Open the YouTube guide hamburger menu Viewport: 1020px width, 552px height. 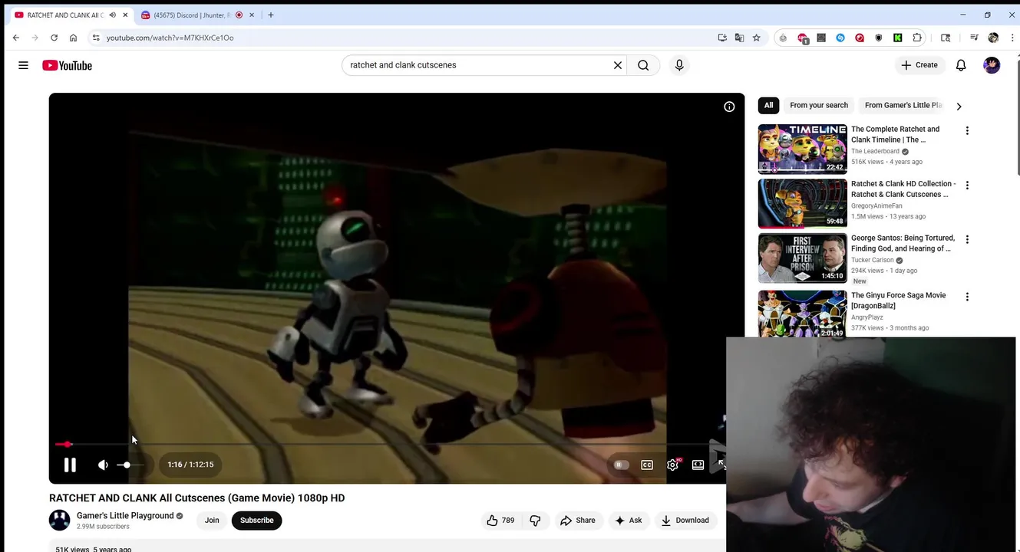[23, 65]
